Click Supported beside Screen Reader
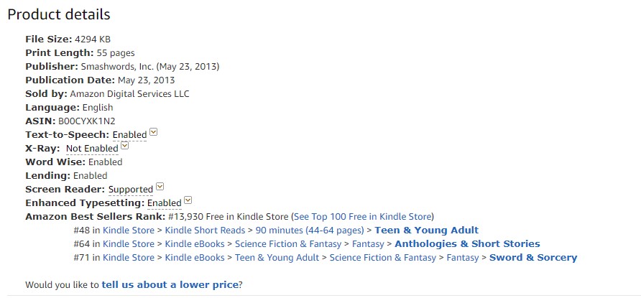 point(130,190)
